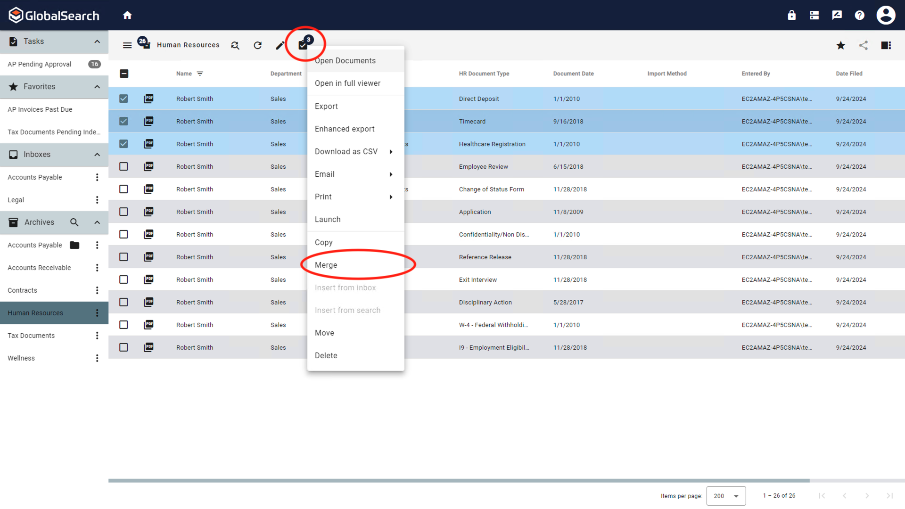This screenshot has height=509, width=905.
Task: Collapse the Tasks section chevron
Action: 97,41
